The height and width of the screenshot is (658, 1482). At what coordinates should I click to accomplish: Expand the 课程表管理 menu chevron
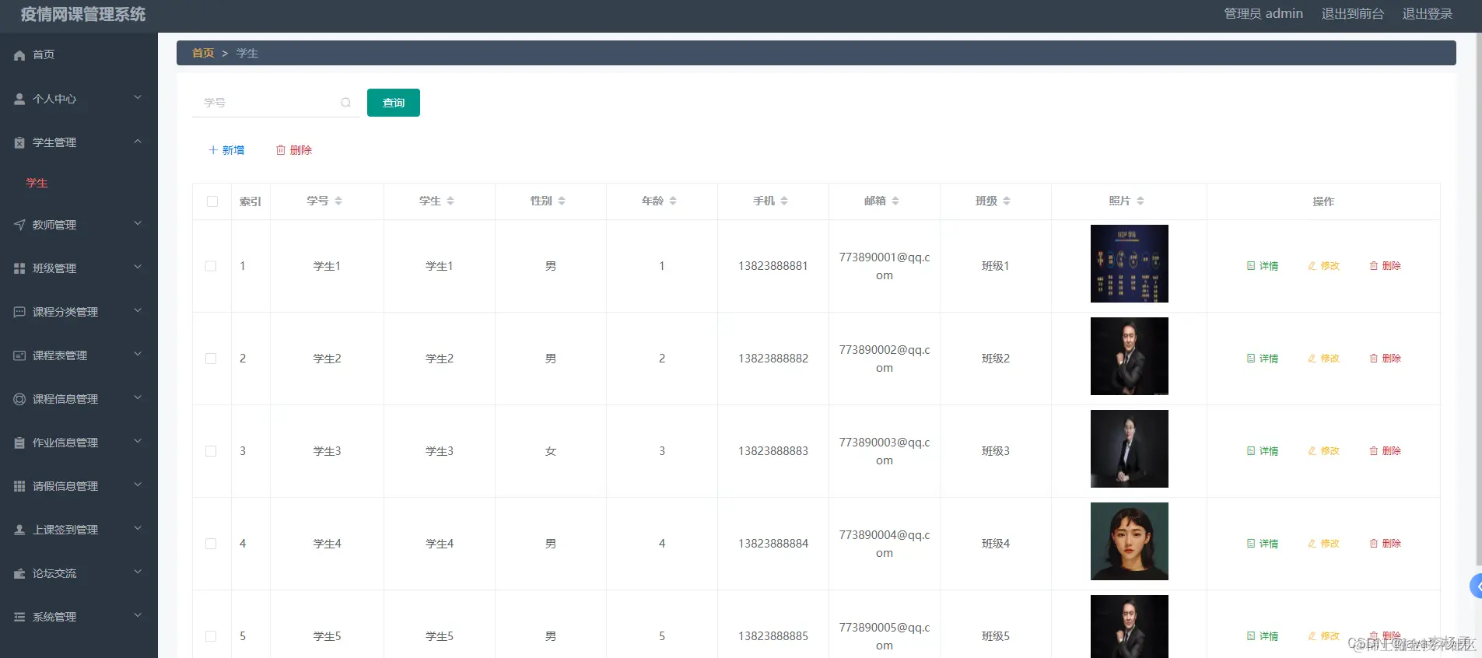pyautogui.click(x=138, y=354)
